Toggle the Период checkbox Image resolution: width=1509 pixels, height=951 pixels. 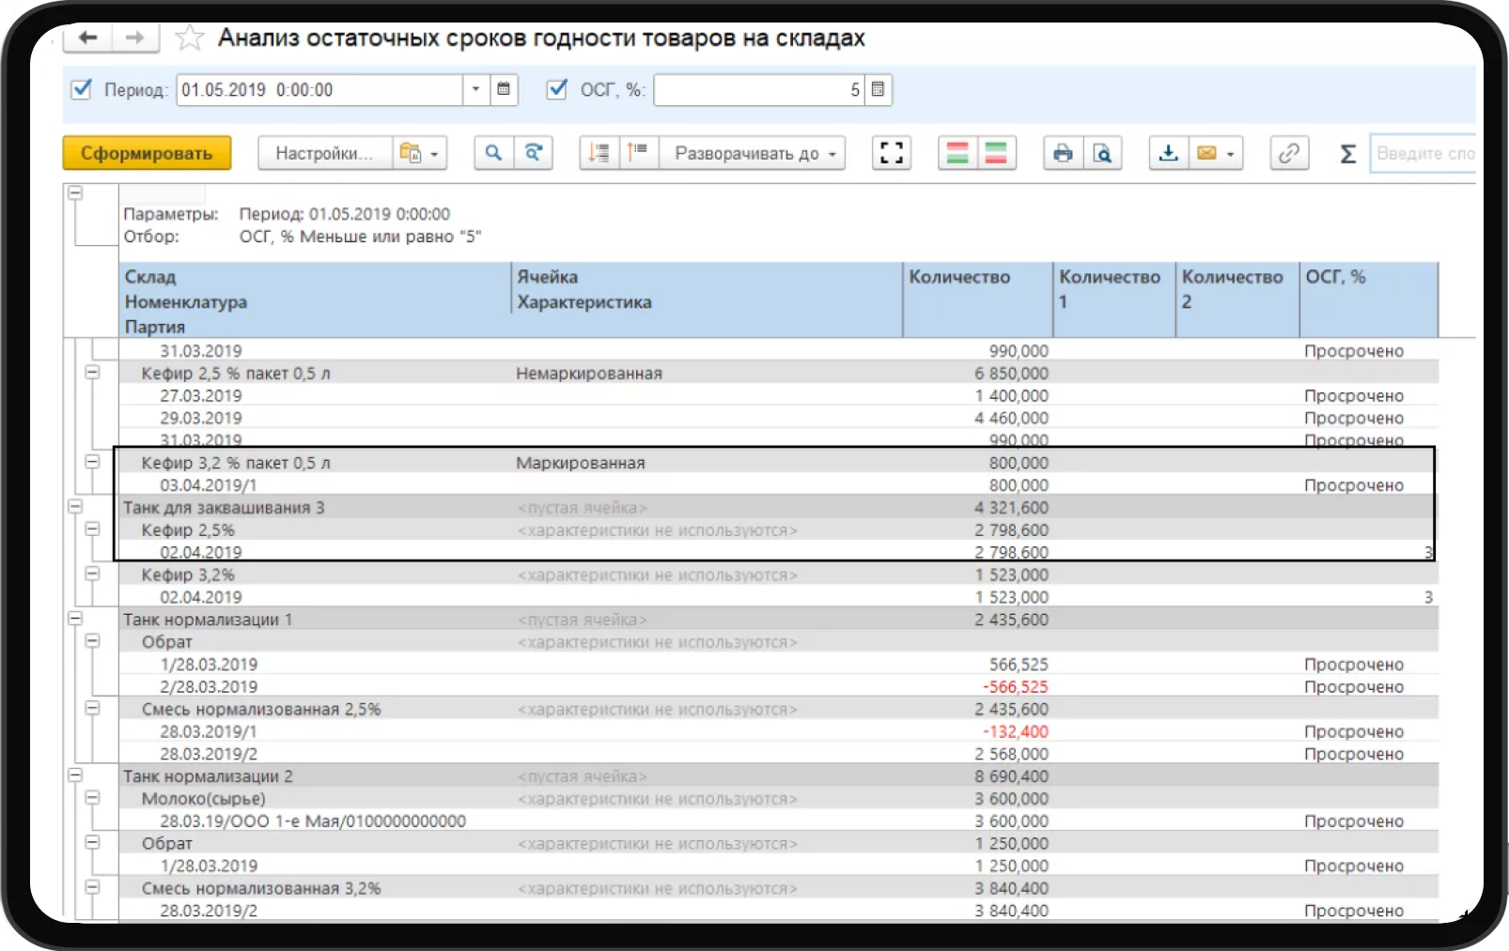pyautogui.click(x=82, y=89)
